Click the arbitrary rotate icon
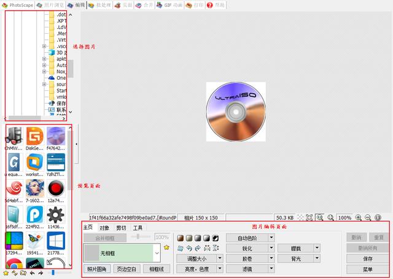Viewport: 393px width, 279px height. (180, 248)
